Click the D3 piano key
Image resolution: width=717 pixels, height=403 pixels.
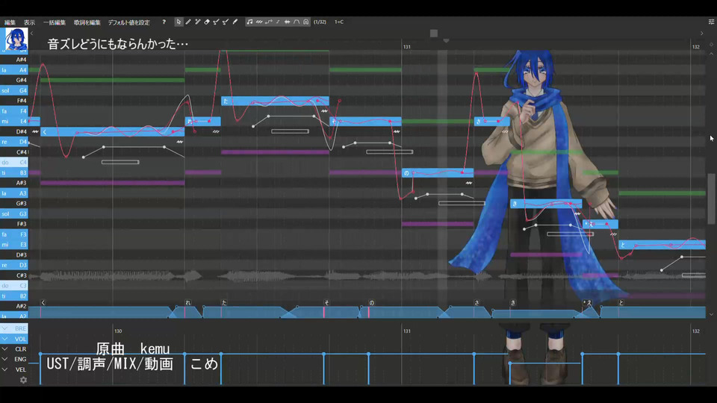coord(14,265)
